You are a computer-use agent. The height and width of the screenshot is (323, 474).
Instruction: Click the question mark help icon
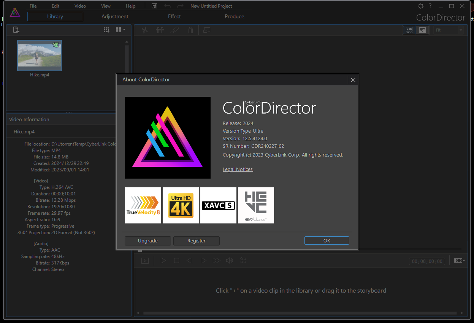430,6
